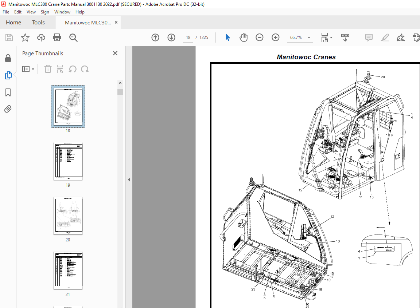This screenshot has width=420, height=308.
Task: Close the Manitowoc MLC30... document tab
Action: pyautogui.click(x=116, y=23)
